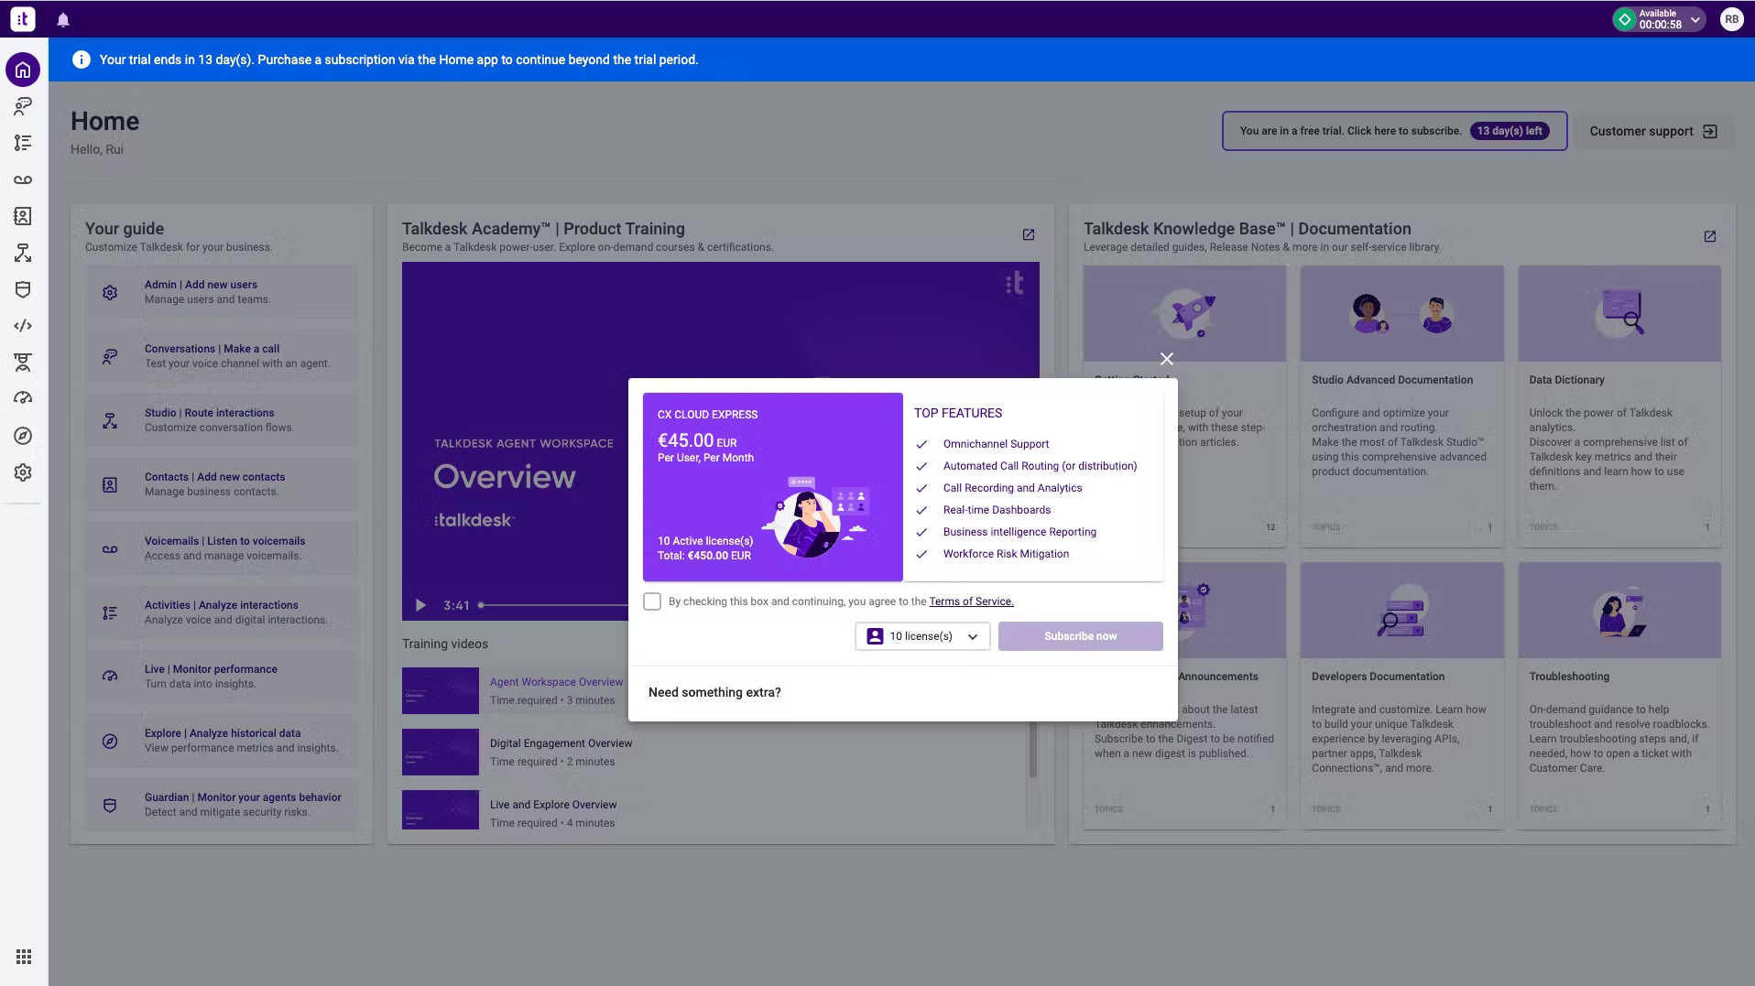The height and width of the screenshot is (986, 1755).
Task: Open the 10 license(s) dropdown
Action: tap(922, 636)
